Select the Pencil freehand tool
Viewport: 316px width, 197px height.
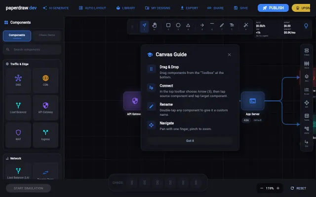click(222, 27)
